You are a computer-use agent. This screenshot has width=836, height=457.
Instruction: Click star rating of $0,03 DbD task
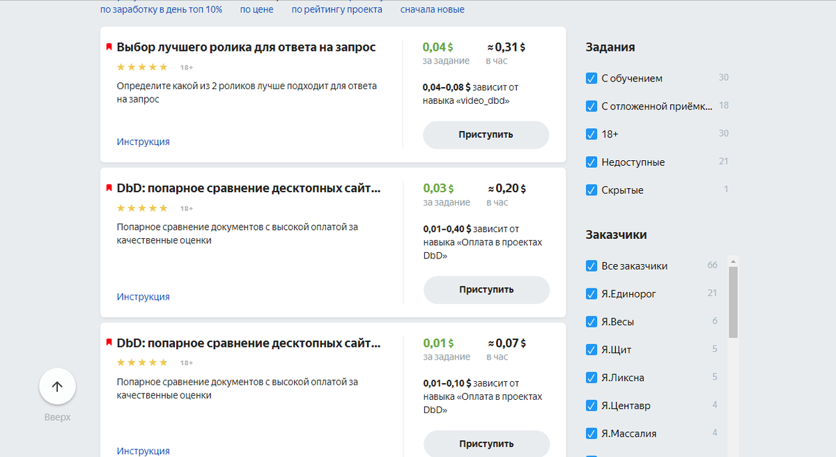pos(142,208)
